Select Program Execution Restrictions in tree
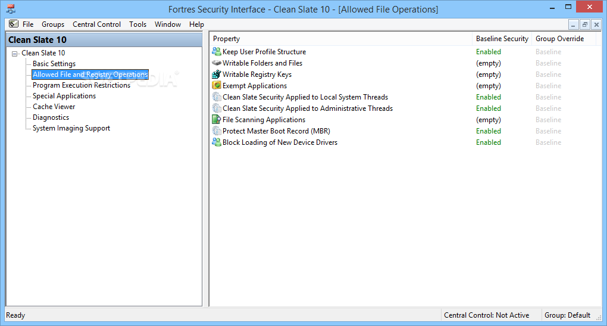 [x=82, y=85]
